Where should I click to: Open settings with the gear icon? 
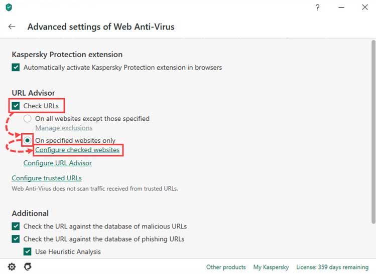12,266
